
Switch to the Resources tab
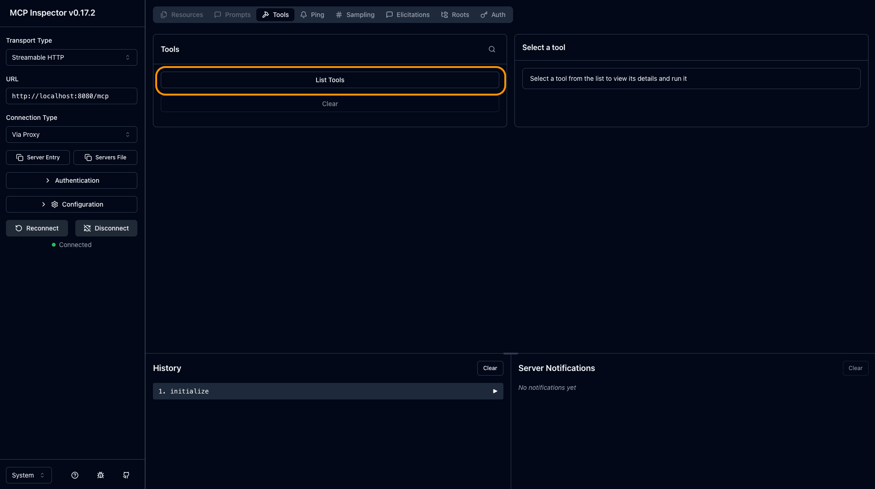181,15
